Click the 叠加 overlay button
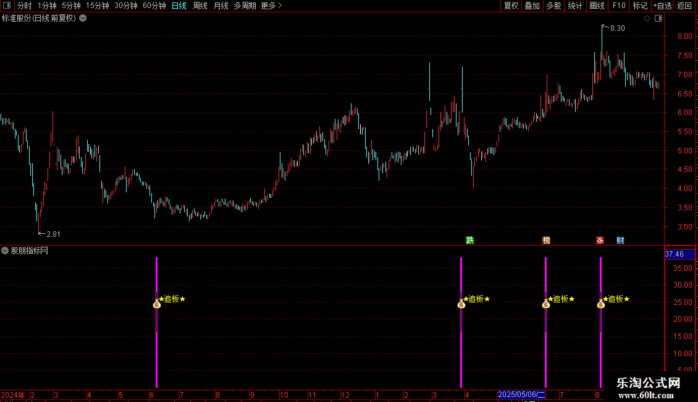 point(532,6)
